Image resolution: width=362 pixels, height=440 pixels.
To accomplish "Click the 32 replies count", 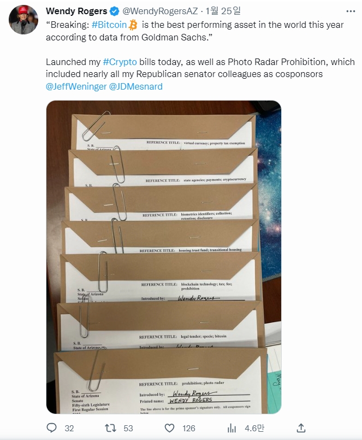I will (69, 428).
